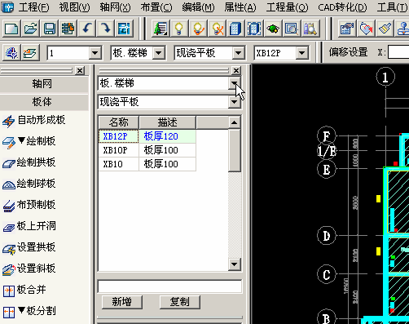This screenshot has width=409, height=324.
Task: Click the plain light bulb icon
Action: 179,29
